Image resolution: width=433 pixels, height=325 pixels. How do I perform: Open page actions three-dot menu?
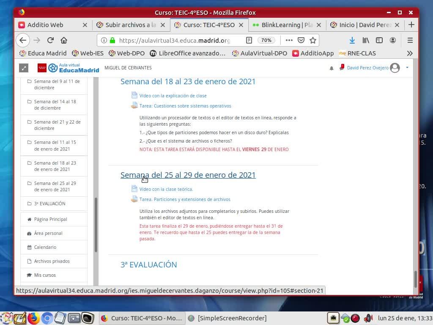(x=289, y=40)
